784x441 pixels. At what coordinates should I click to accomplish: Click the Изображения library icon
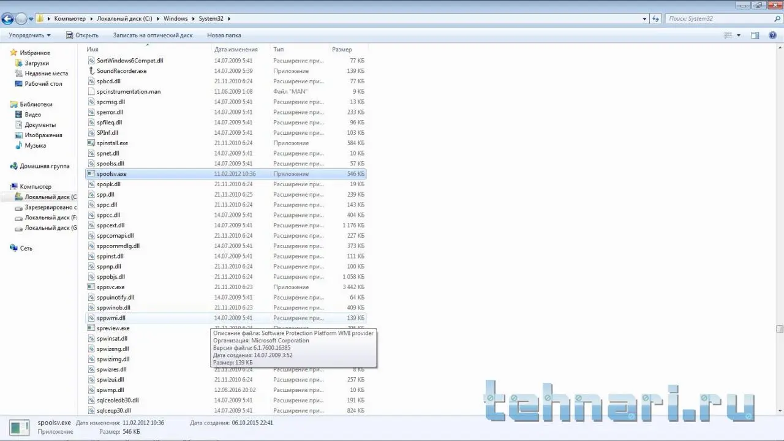click(x=19, y=135)
